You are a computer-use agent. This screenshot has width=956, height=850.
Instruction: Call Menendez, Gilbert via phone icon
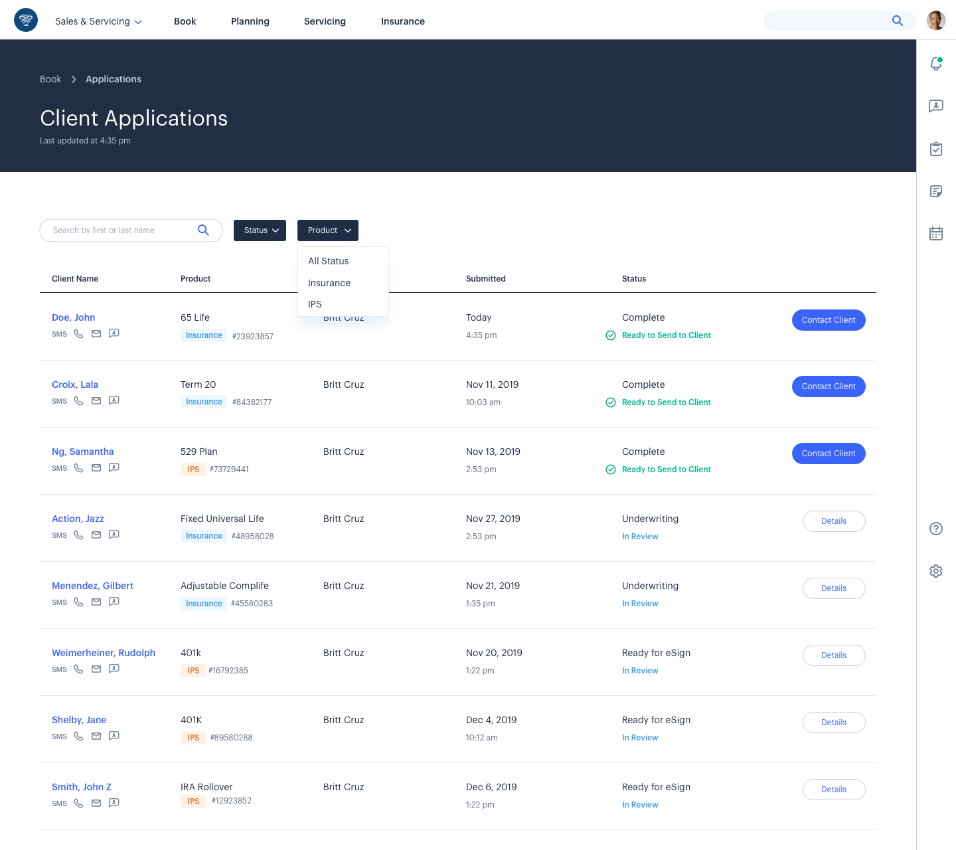[x=78, y=602]
